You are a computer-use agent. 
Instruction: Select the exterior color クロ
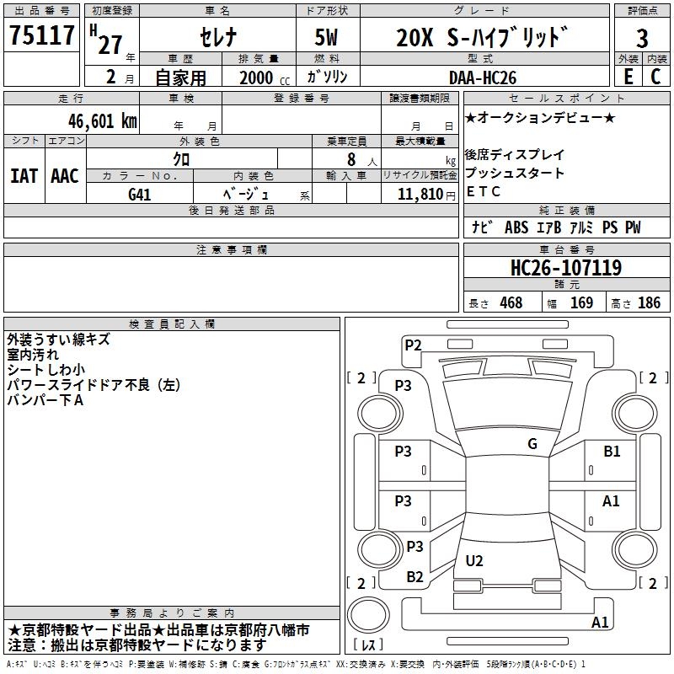(x=181, y=159)
